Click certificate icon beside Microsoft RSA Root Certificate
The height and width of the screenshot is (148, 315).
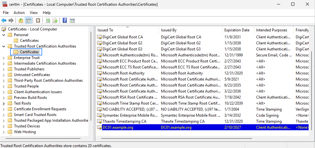[100, 97]
